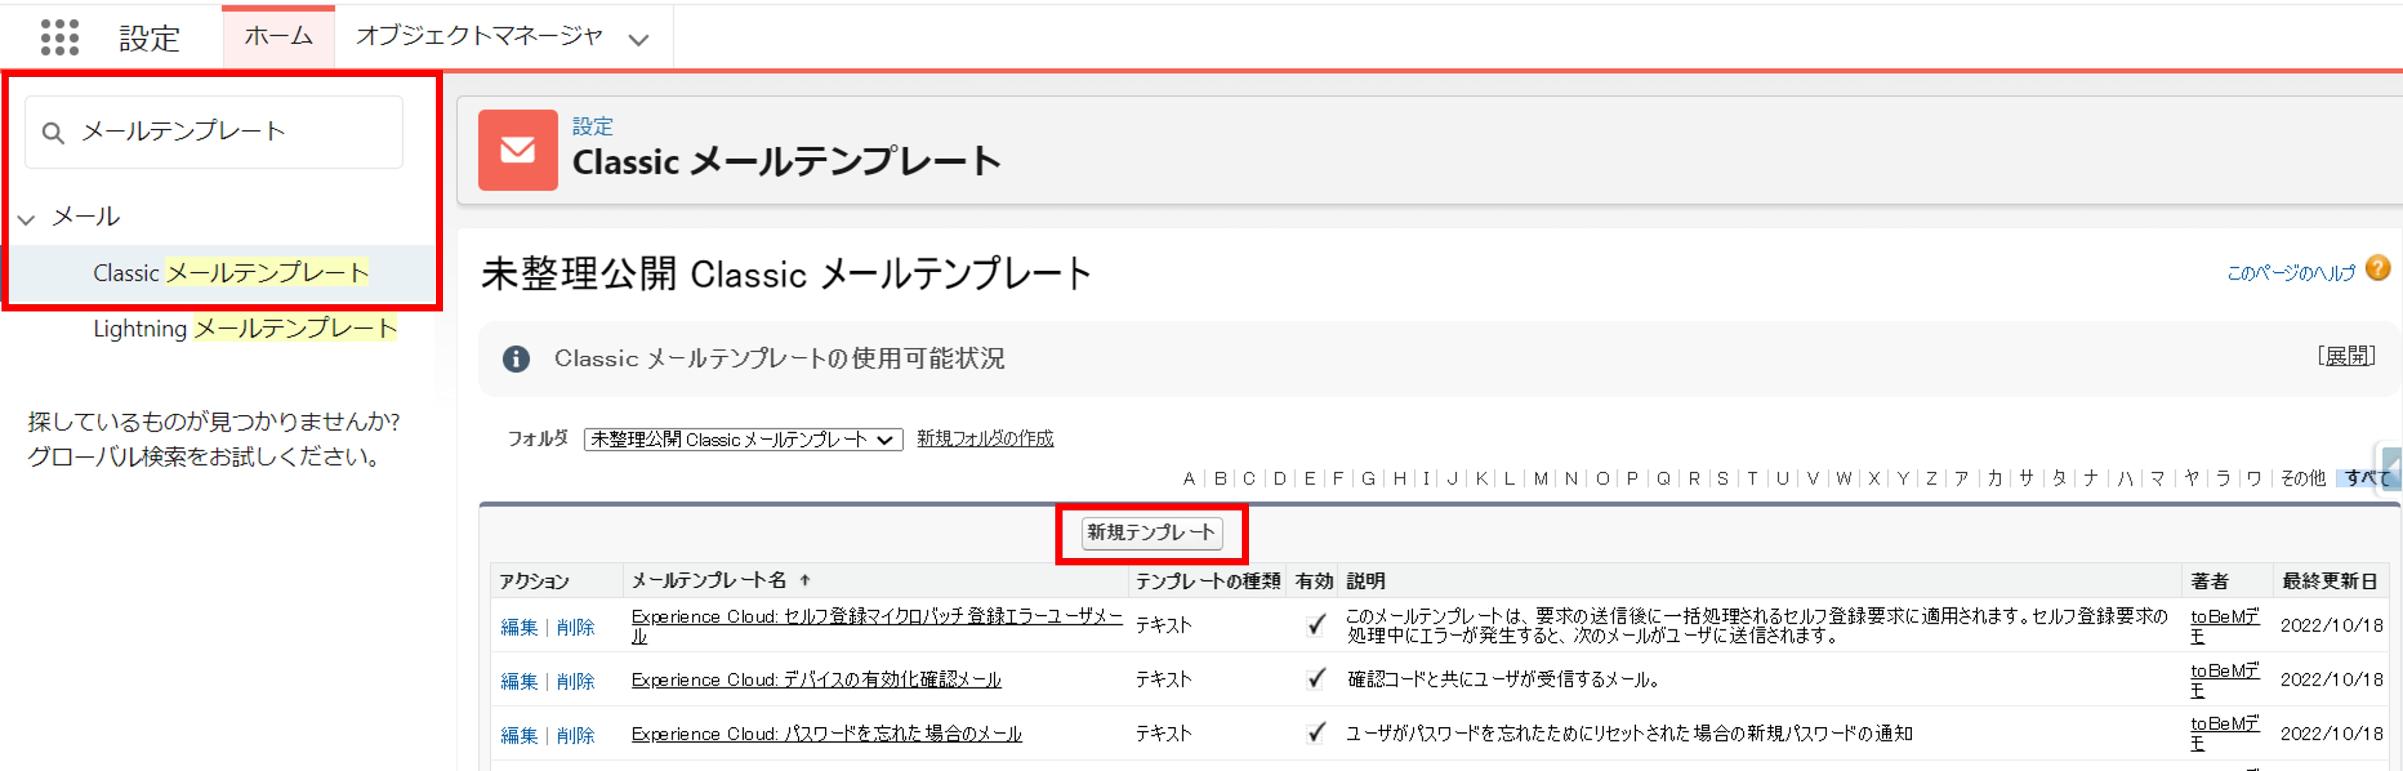Click the red Classic mail template envelope icon

(518, 150)
